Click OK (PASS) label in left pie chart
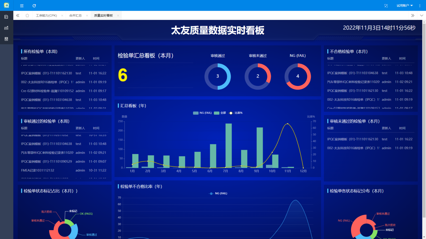Viewport: 426px width, 239px height. click(x=86, y=214)
